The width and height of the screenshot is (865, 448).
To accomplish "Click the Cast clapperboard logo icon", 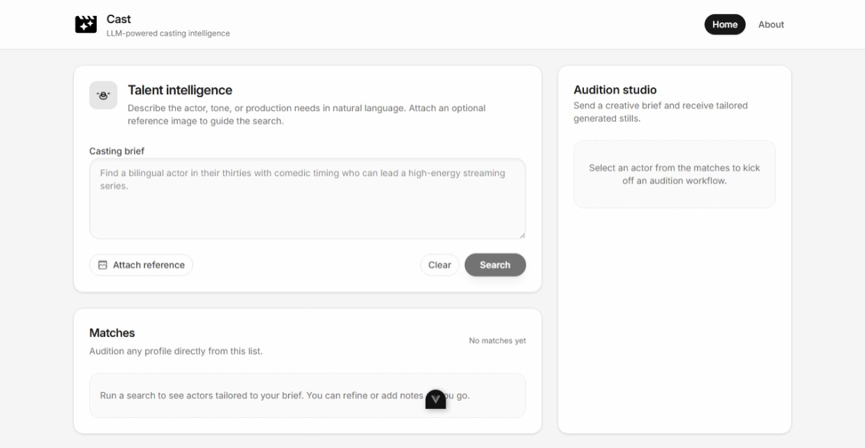I will [x=86, y=24].
